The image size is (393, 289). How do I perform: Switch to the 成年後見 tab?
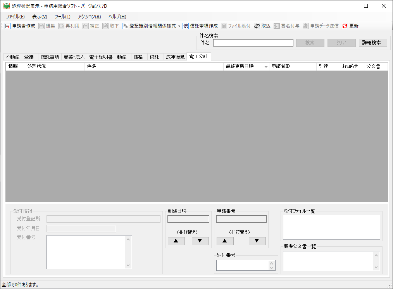pyautogui.click(x=175, y=57)
